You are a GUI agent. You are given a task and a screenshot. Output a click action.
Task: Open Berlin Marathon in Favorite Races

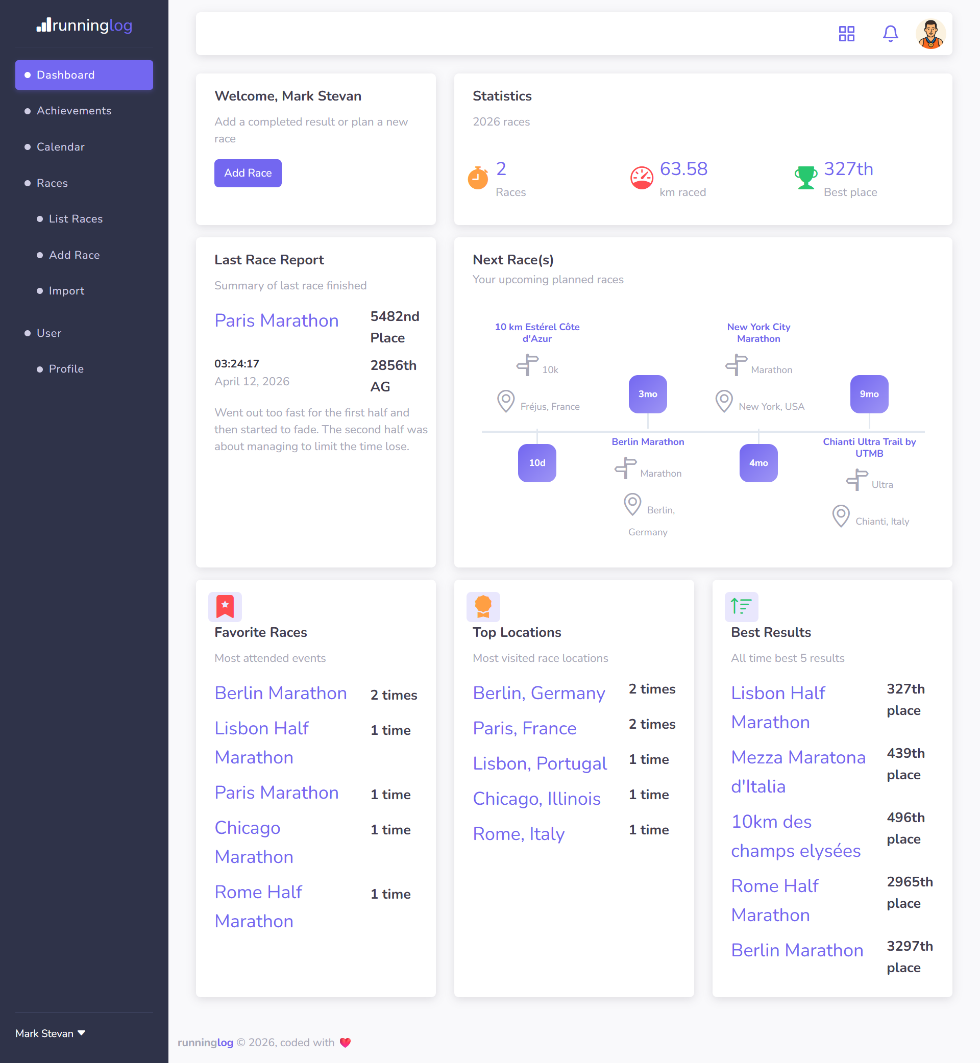click(x=281, y=694)
